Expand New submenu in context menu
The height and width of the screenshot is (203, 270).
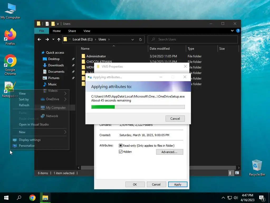65,132
